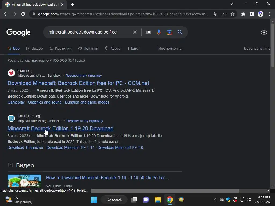The width and height of the screenshot is (275, 206).
Task: Switch to the Видео tab
Action: [35, 49]
